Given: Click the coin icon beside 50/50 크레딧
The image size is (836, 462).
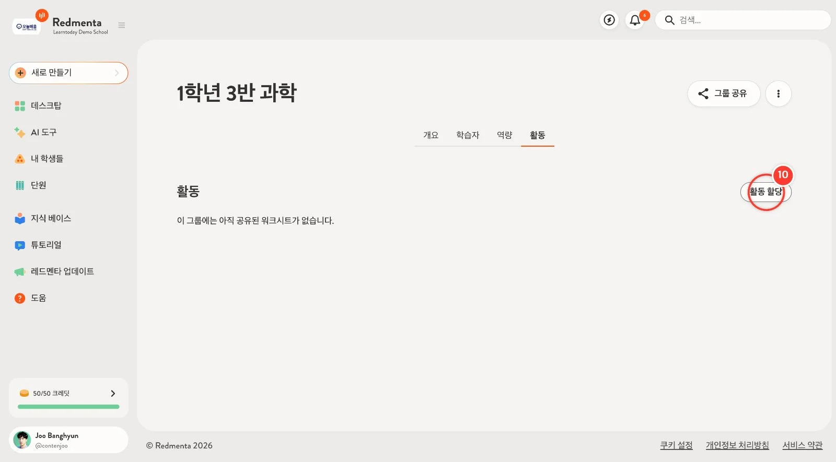Looking at the screenshot, I should 24,393.
